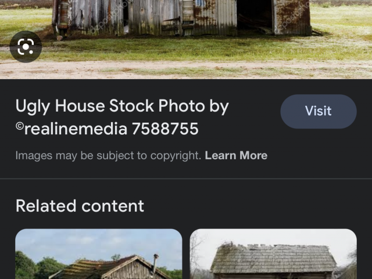Follow the Learn More copyright link
Viewport: 372px width, 279px height.
tap(236, 156)
